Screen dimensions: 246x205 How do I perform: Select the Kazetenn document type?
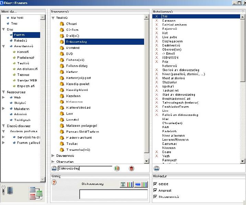(73, 96)
